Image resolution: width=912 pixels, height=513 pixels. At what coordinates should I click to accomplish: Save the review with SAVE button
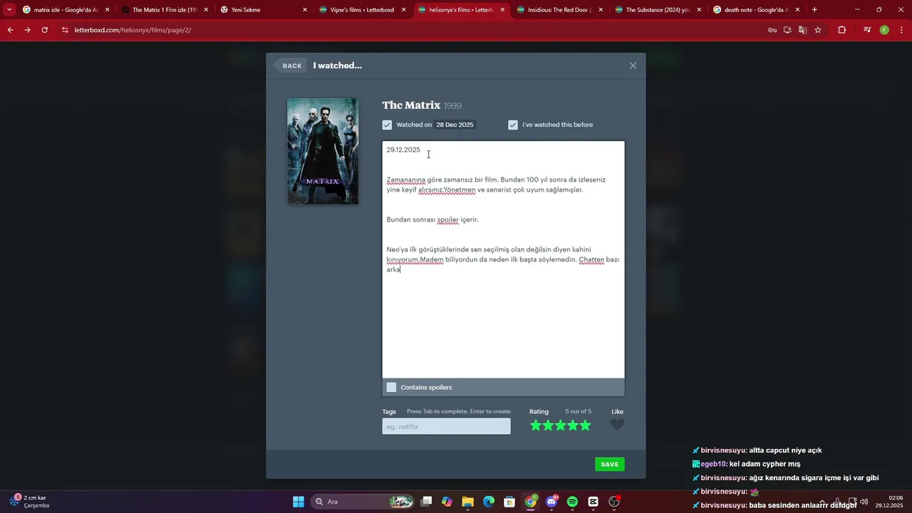[x=610, y=464]
